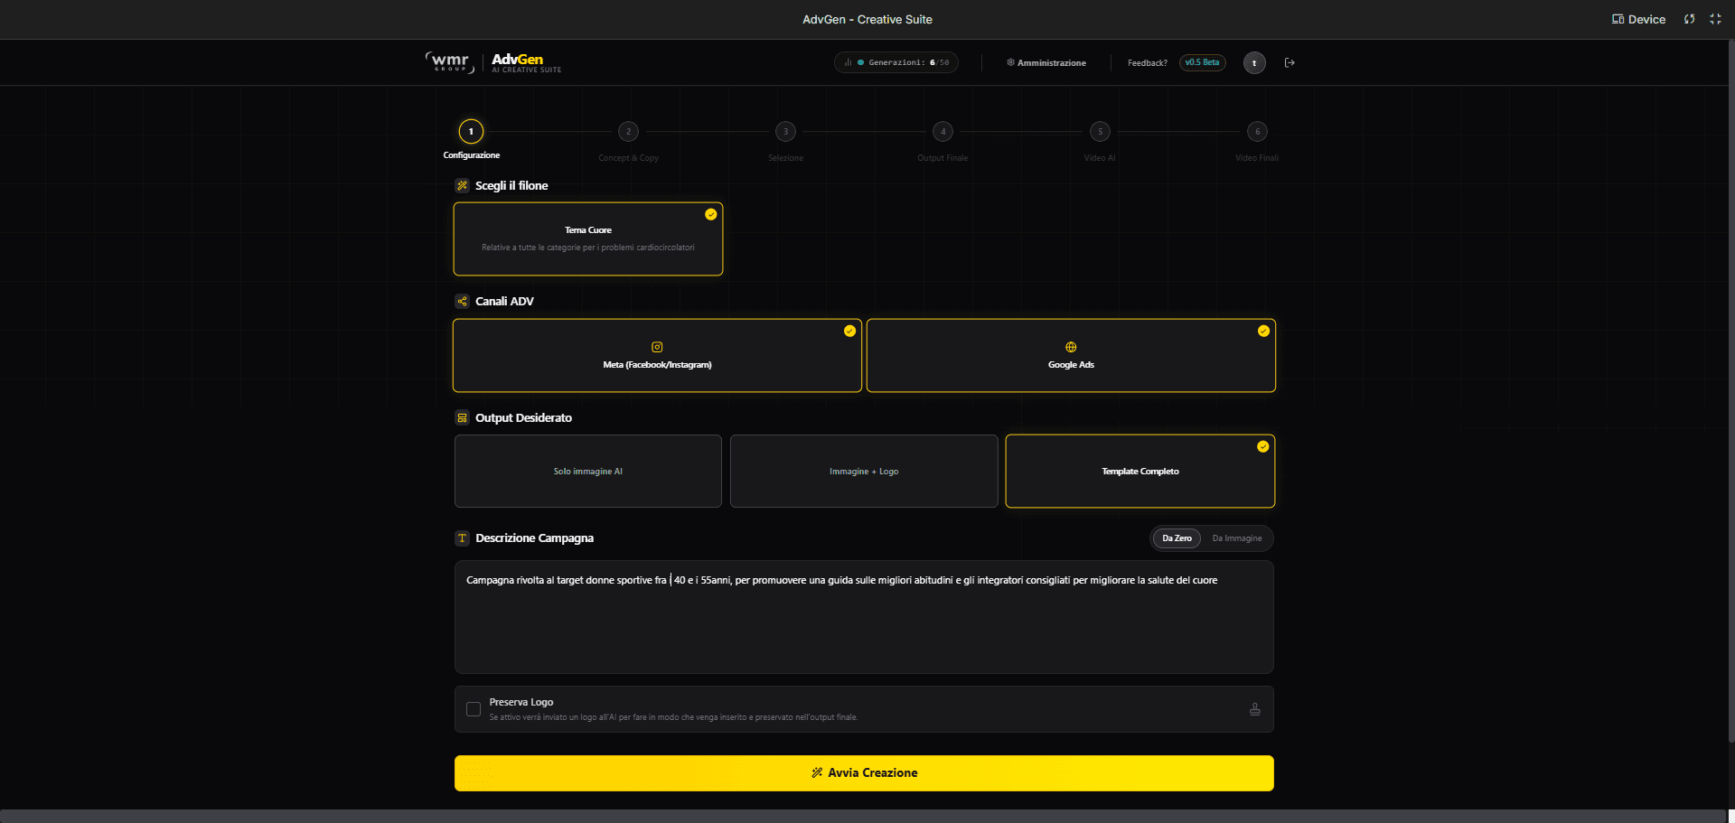The height and width of the screenshot is (823, 1735).
Task: Click the Preserva Logo label
Action: 521,702
